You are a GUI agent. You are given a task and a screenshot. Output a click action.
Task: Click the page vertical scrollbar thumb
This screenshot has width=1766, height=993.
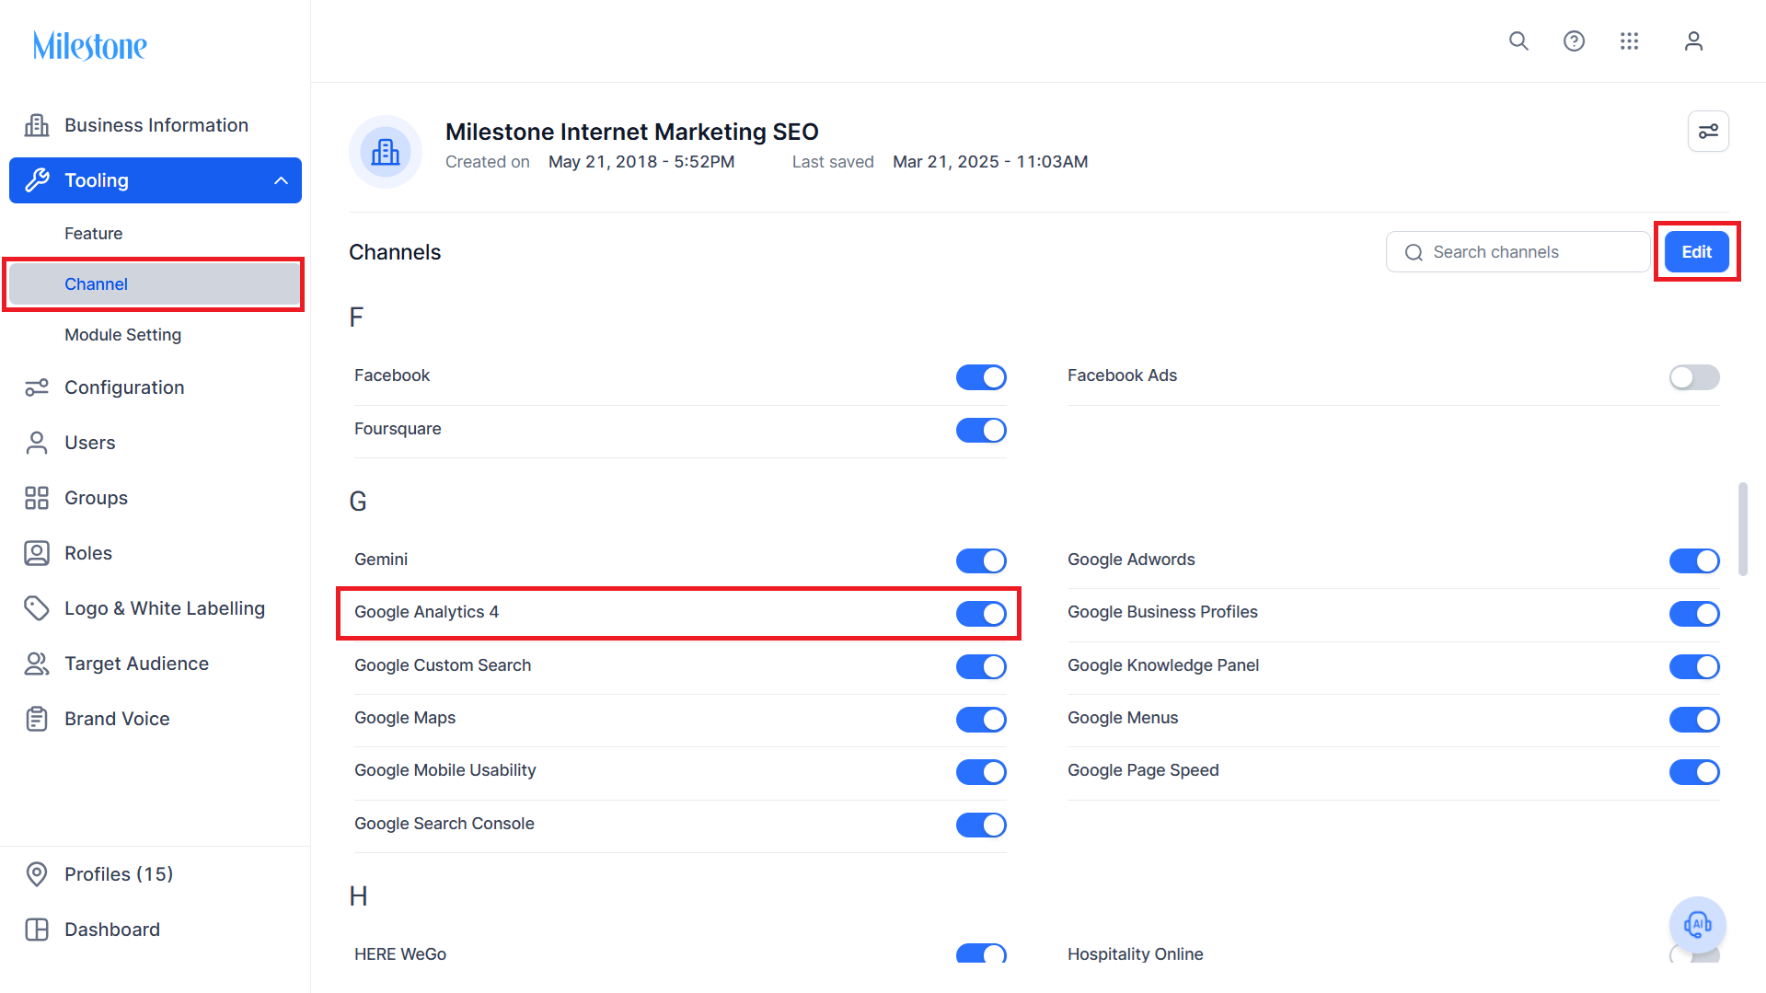point(1742,529)
